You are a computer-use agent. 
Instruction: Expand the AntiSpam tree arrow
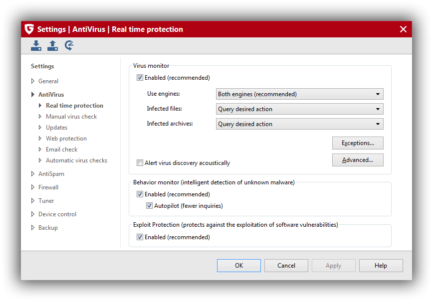click(x=33, y=174)
